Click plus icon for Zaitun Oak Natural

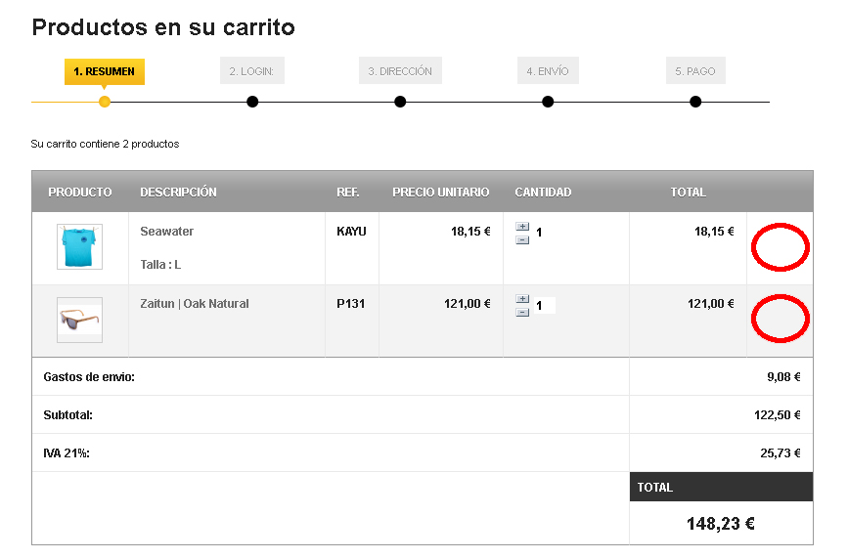point(522,299)
